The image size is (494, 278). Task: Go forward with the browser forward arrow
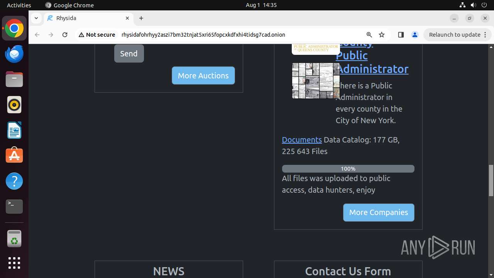tap(51, 35)
